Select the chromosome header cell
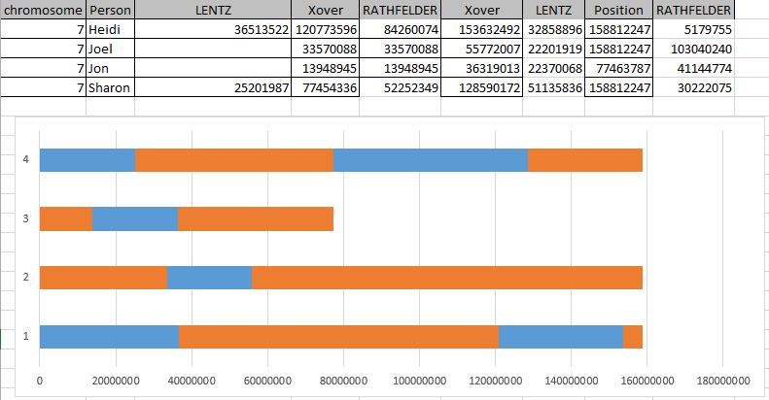769x400 pixels. tap(43, 10)
